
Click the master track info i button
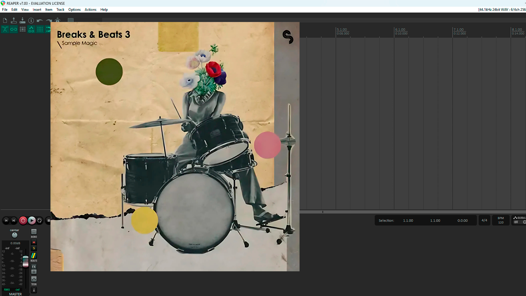click(34, 290)
